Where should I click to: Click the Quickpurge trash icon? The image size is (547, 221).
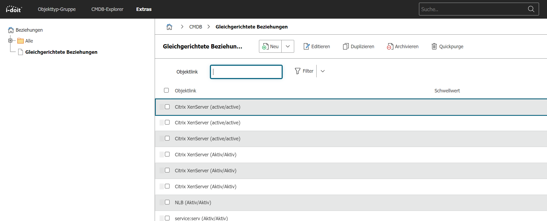pyautogui.click(x=434, y=47)
